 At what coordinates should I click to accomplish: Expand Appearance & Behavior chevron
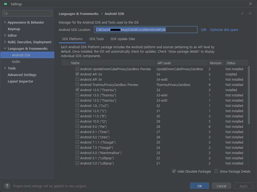coord(5,22)
